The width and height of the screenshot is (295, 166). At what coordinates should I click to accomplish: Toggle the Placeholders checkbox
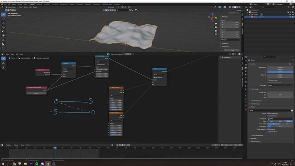click(268, 132)
